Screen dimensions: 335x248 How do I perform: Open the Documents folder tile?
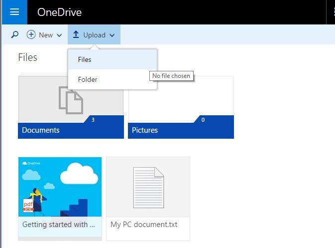71,106
